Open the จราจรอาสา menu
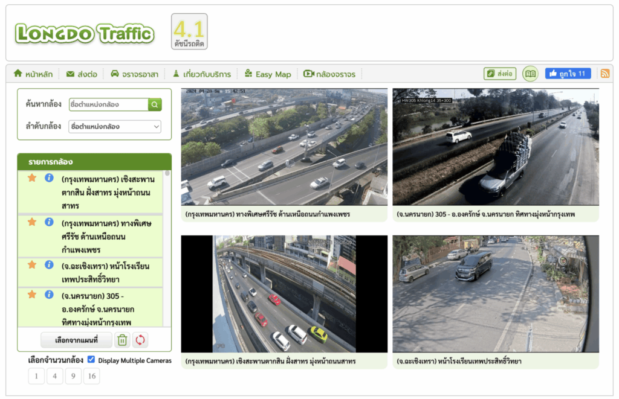 pos(134,74)
